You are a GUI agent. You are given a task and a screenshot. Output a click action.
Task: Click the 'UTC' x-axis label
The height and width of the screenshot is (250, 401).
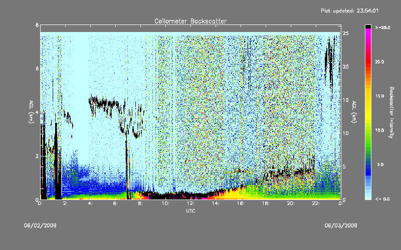[190, 211]
